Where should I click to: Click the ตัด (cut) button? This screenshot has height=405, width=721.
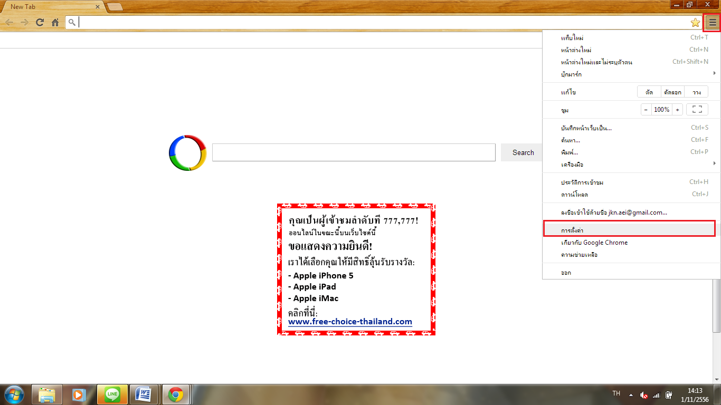tap(649, 92)
